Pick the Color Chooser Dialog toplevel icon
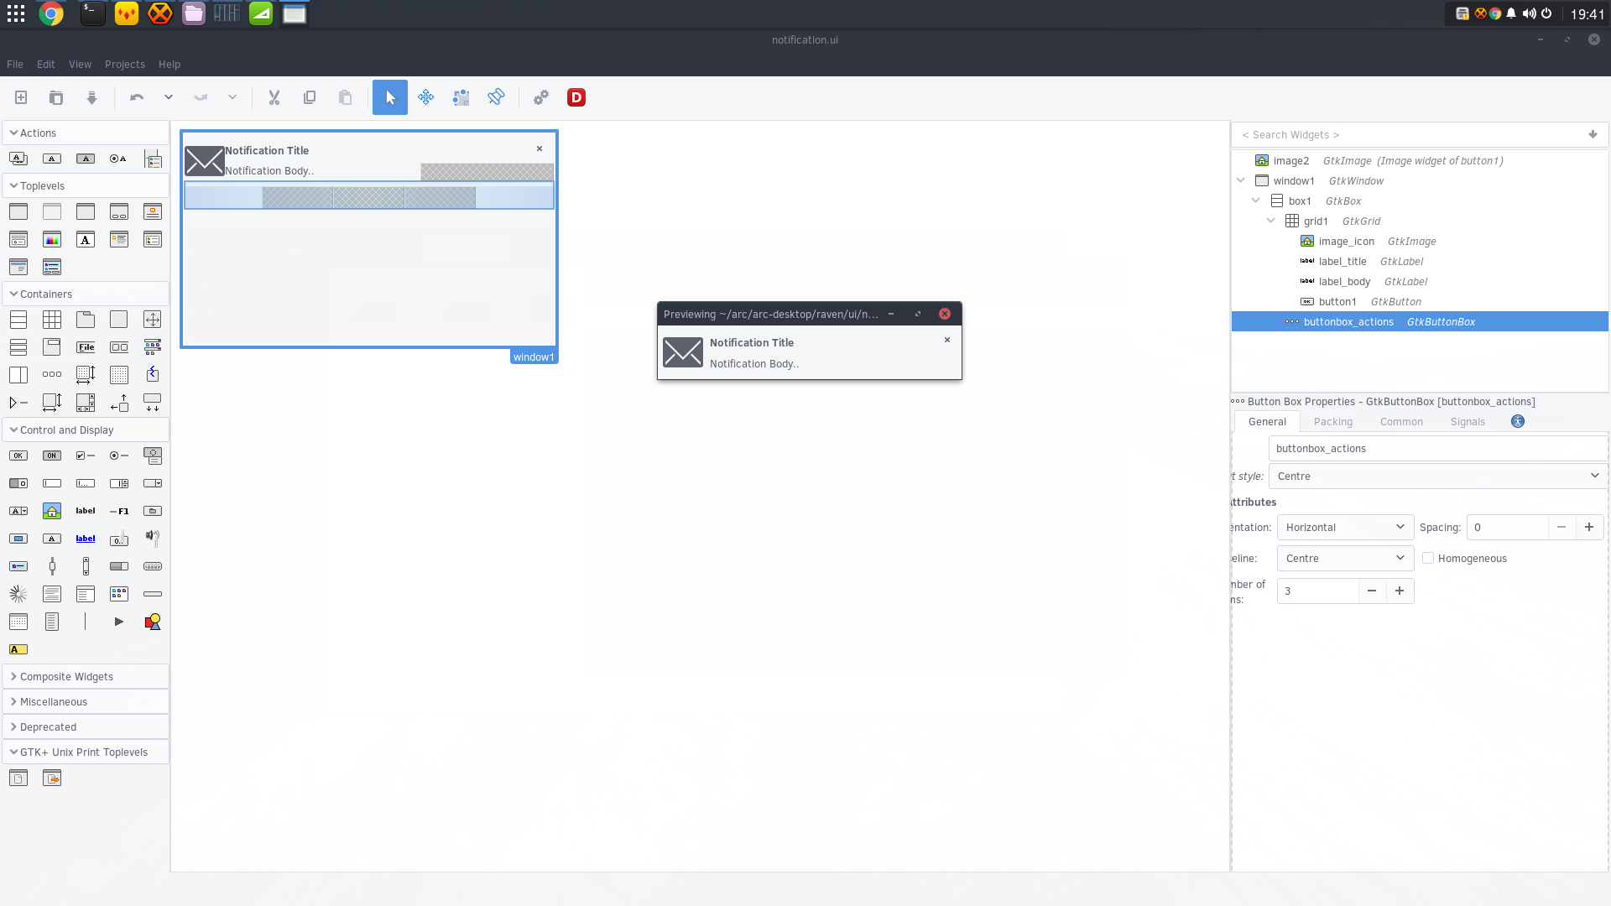Screen dimensions: 1611x906 [x=52, y=240]
